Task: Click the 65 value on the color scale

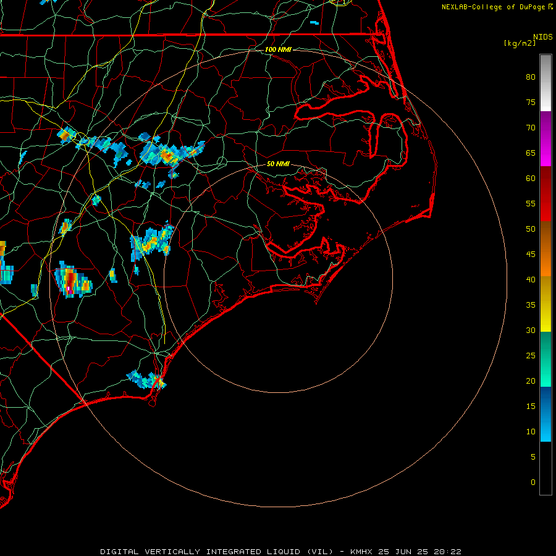Action: point(531,153)
